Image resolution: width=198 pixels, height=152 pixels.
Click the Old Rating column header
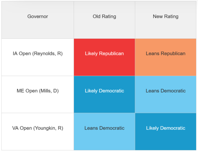click(x=104, y=20)
